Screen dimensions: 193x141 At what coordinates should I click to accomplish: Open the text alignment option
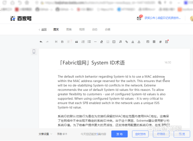(x=69, y=42)
